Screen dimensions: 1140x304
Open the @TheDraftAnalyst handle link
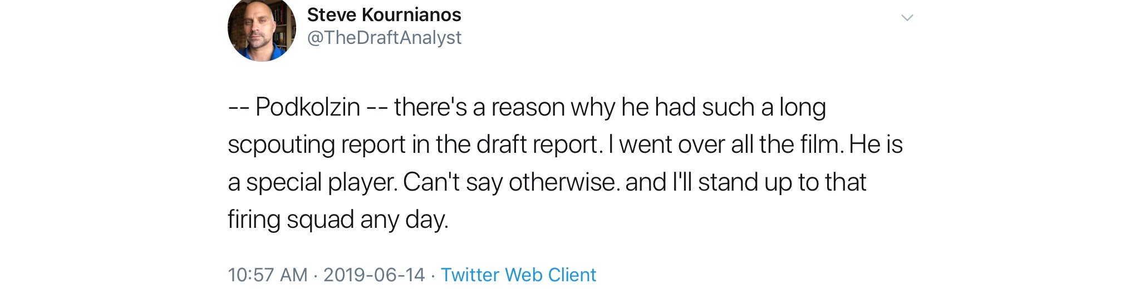[384, 37]
